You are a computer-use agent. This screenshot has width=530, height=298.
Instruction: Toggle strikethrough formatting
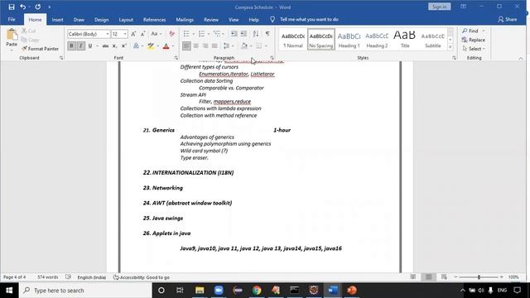click(105, 46)
